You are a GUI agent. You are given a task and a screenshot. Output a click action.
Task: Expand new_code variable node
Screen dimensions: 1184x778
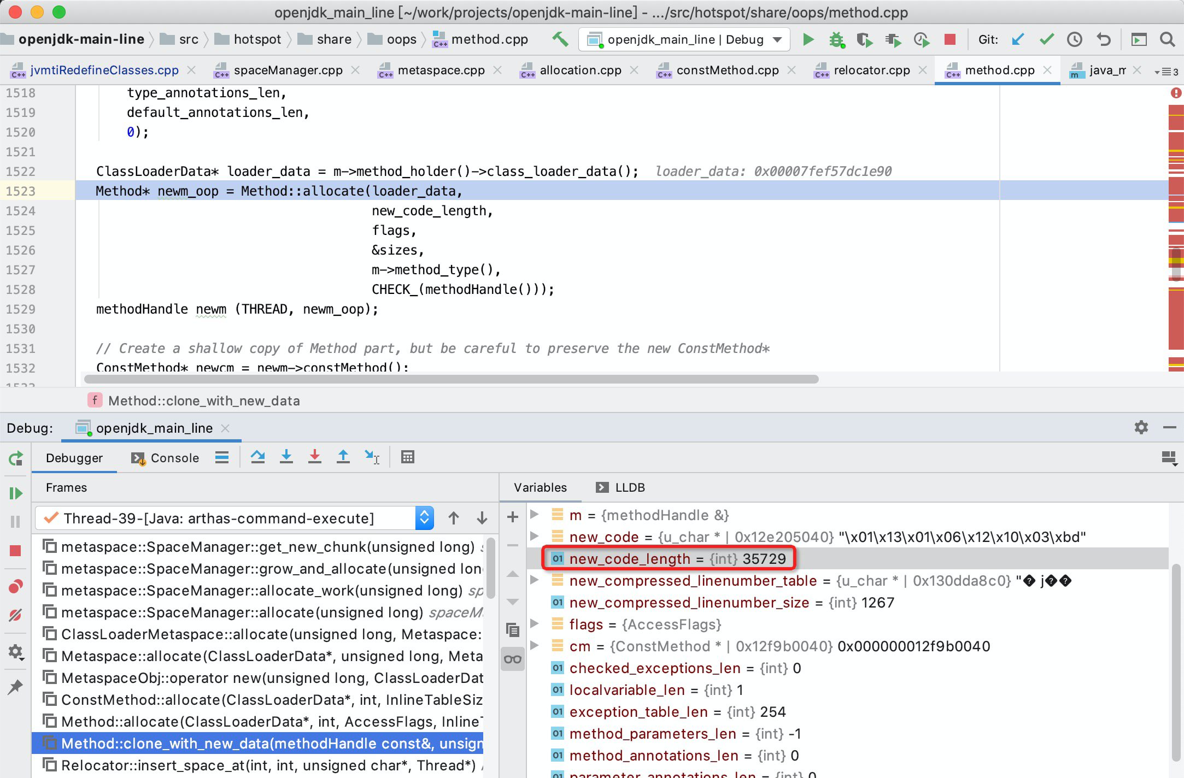click(x=535, y=536)
